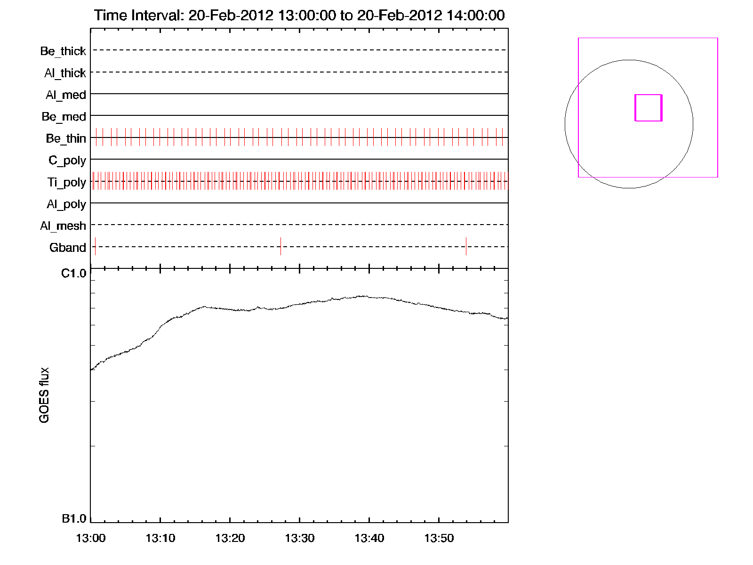This screenshot has width=753, height=565.
Task: Click the first red Gband marker near 13:00
Action: pyautogui.click(x=95, y=246)
